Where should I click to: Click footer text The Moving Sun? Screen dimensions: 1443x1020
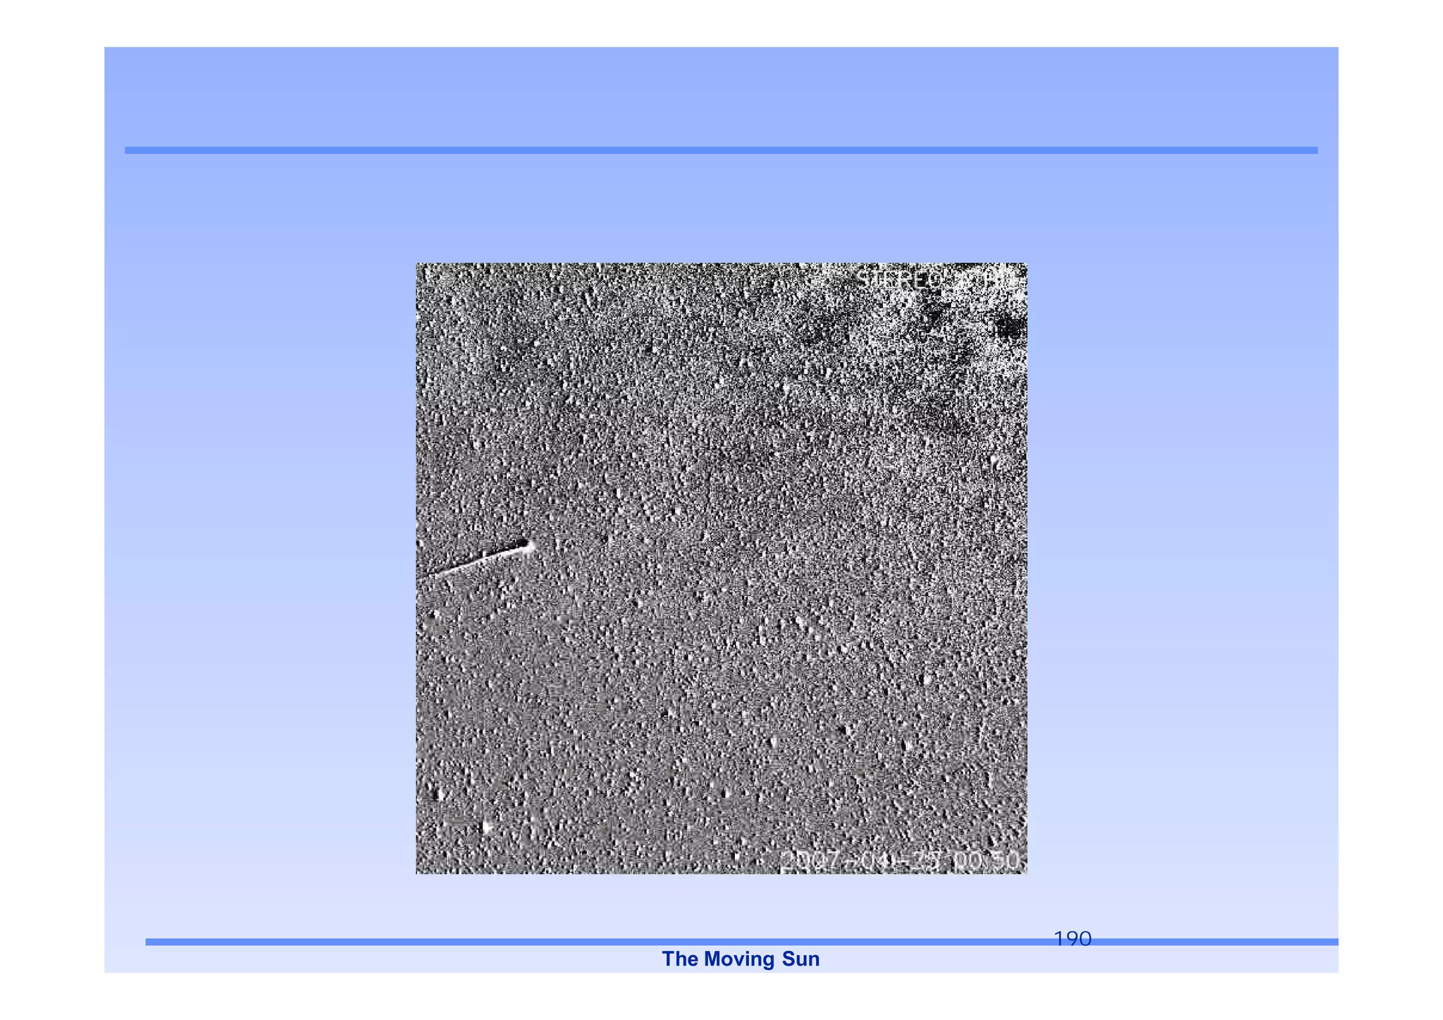click(x=741, y=959)
